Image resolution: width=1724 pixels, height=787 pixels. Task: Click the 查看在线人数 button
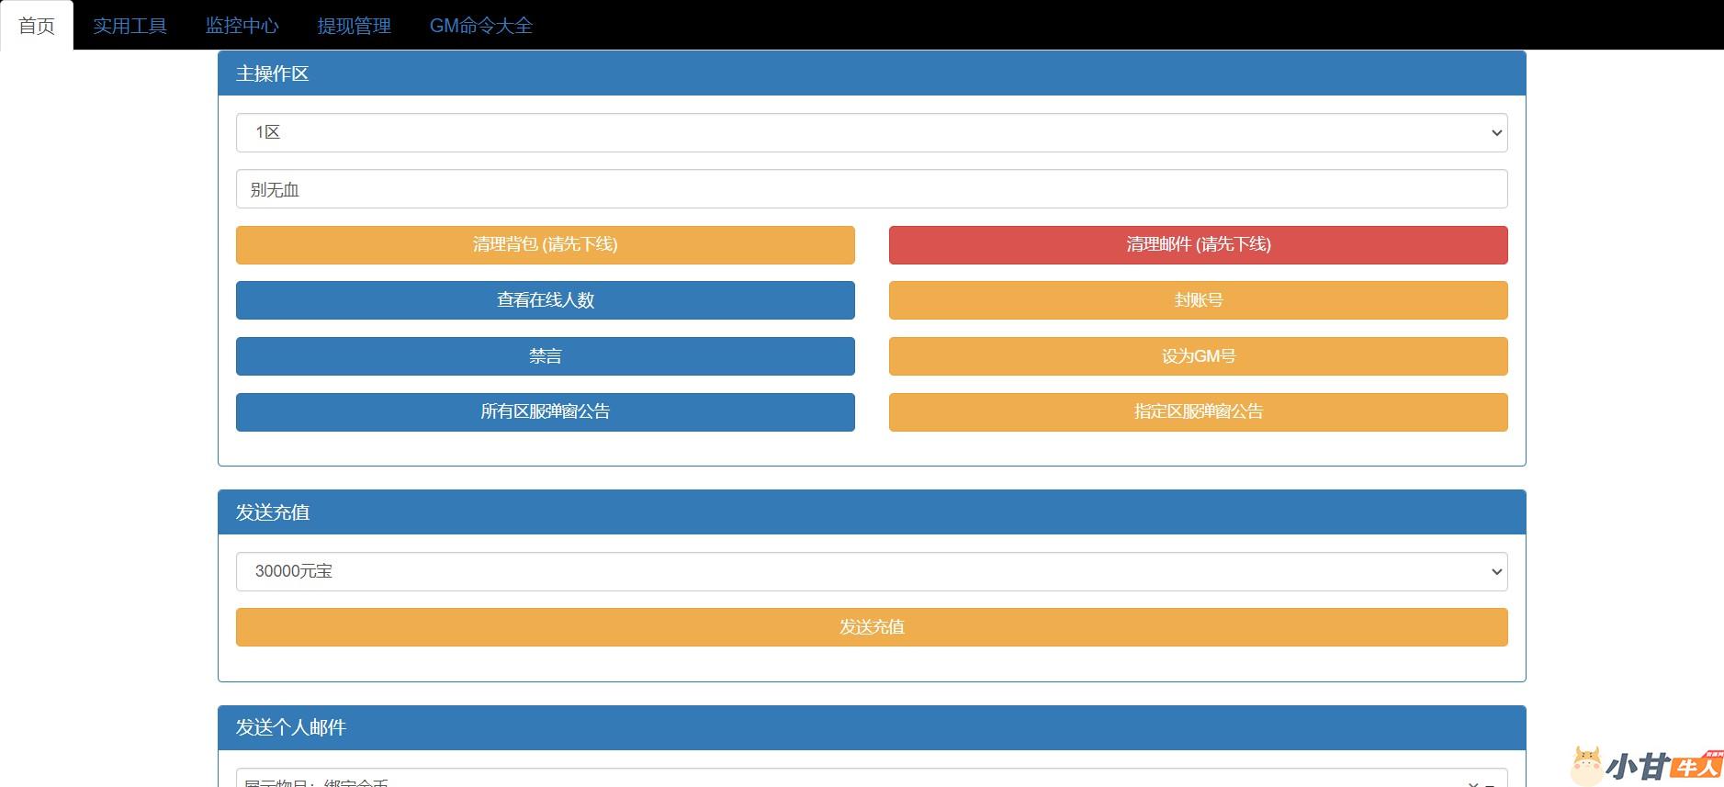(x=545, y=300)
